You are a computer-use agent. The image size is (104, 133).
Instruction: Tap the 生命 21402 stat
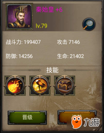pos(71,56)
